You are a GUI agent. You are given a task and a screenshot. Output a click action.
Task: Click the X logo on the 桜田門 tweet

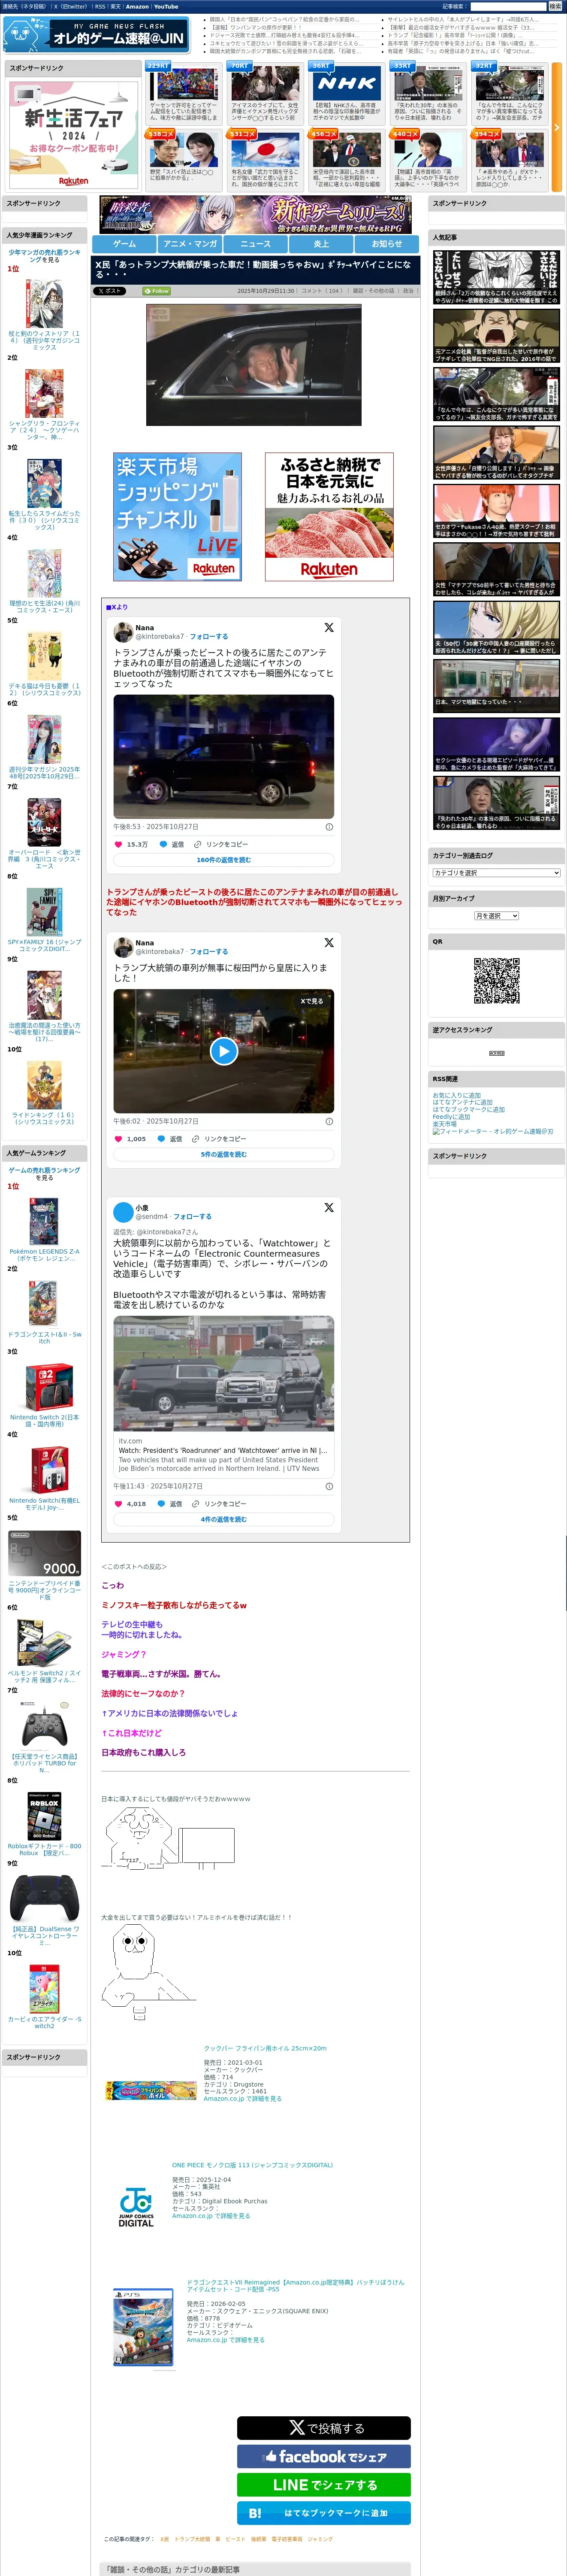pos(329,943)
